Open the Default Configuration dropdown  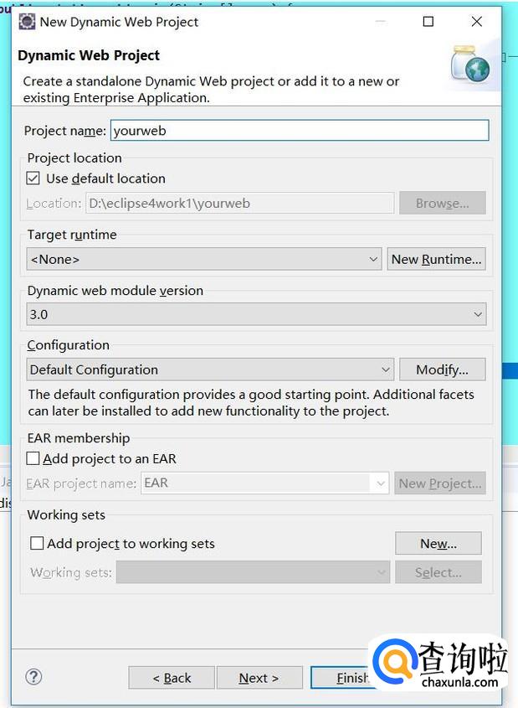click(210, 370)
